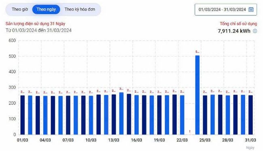Click the 01/03 x-axis label

23,140
